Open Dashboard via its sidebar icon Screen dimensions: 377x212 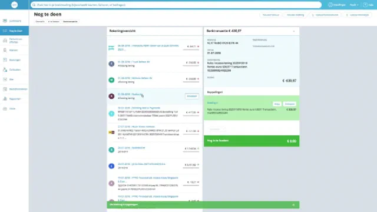click(5, 21)
